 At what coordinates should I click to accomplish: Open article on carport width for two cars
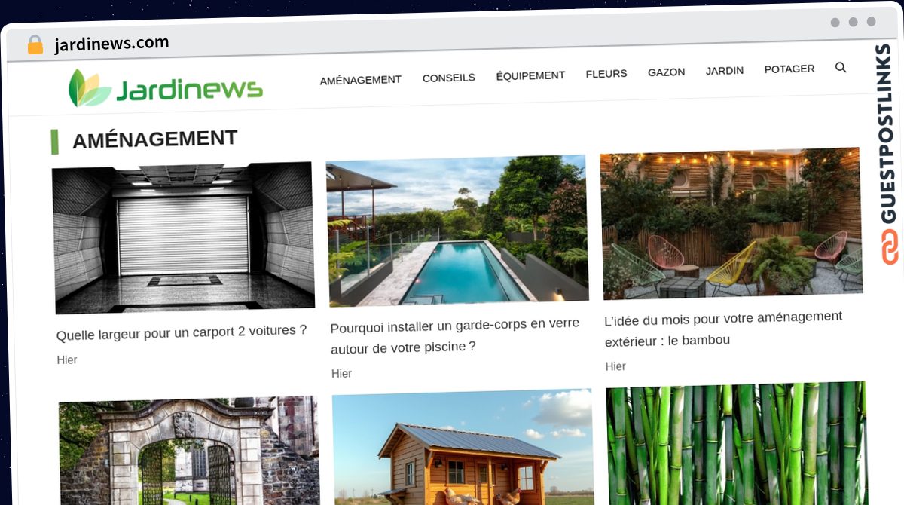[182, 332]
